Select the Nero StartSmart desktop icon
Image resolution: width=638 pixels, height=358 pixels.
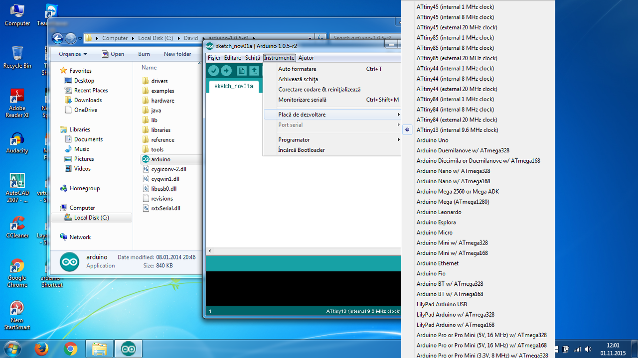pyautogui.click(x=17, y=316)
